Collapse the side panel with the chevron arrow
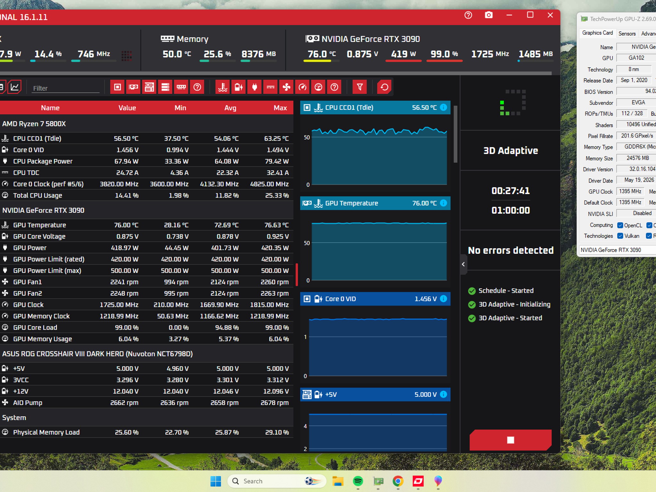The image size is (656, 492). tap(463, 264)
